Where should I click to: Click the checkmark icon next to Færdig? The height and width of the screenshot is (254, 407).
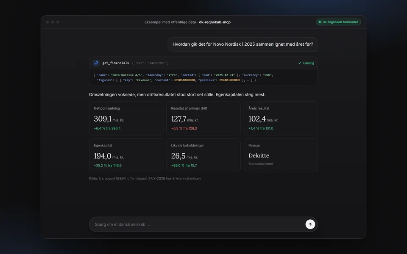300,63
